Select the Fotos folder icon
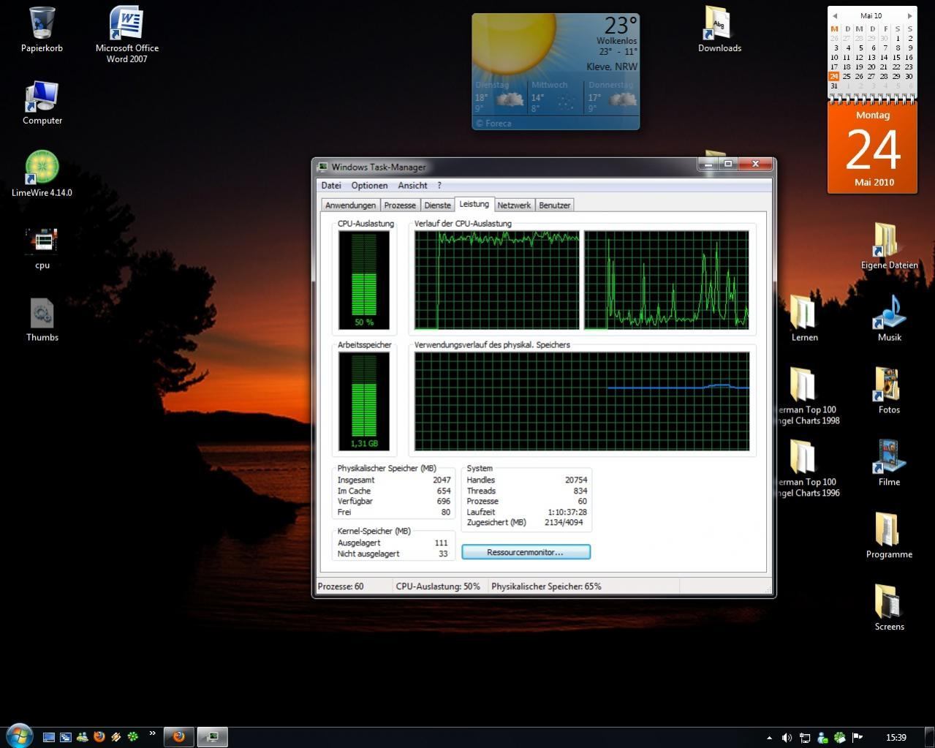 tap(889, 391)
